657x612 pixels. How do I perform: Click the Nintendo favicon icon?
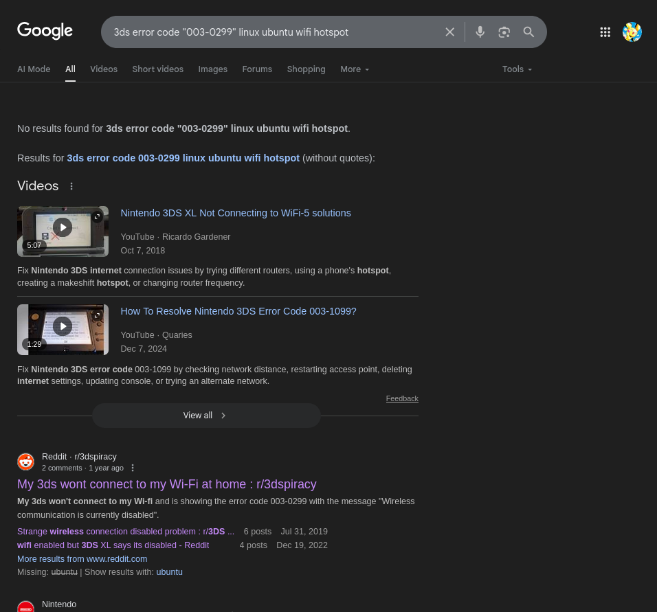click(25, 607)
